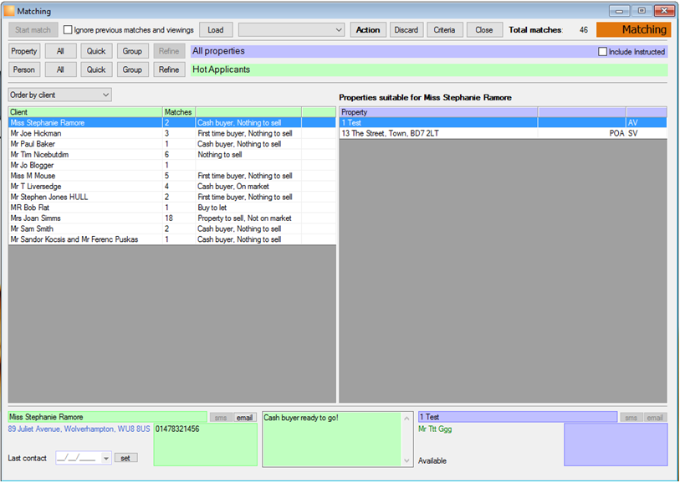
Task: Select the Person row Refine button
Action: coord(169,69)
